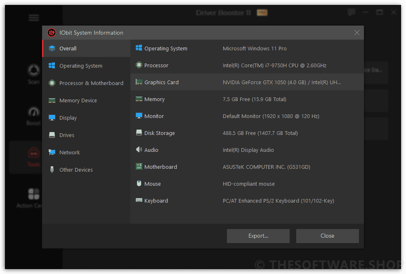406x274 pixels.
Task: Click the Audio speaker icon
Action: tap(139, 149)
